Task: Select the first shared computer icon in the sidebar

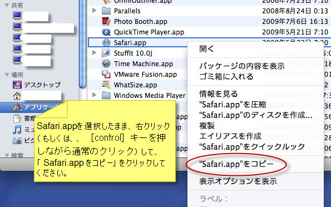Action: pyautogui.click(x=17, y=16)
